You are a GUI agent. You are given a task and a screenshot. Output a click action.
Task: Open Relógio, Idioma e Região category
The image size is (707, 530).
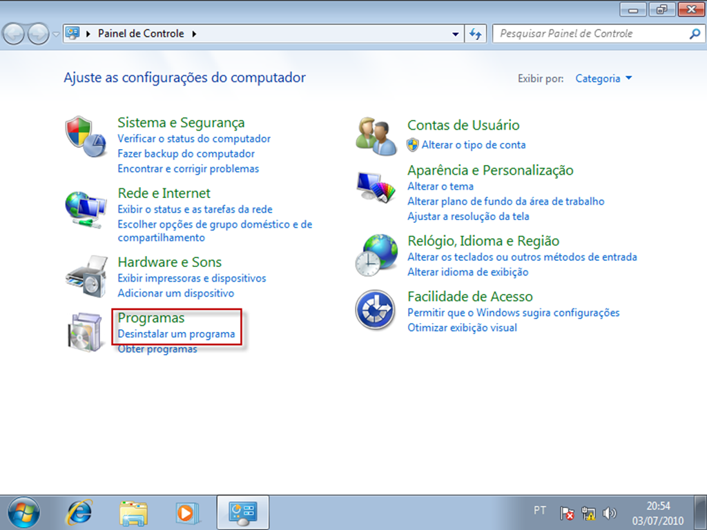point(483,241)
